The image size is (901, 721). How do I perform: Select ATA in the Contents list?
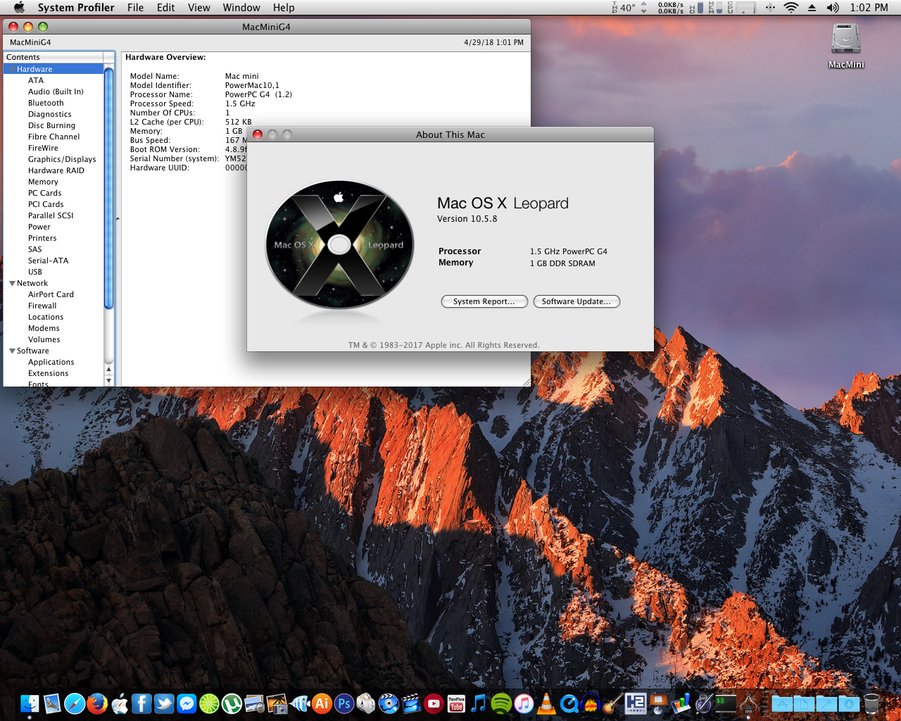36,80
